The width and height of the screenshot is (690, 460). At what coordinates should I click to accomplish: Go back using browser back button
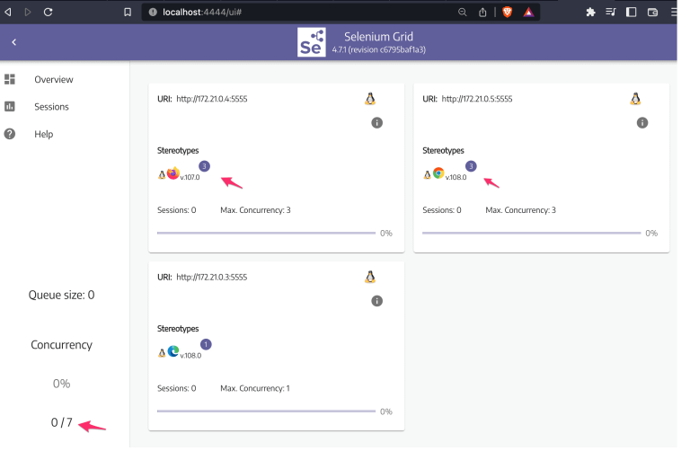click(9, 12)
